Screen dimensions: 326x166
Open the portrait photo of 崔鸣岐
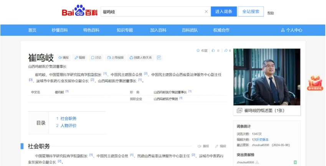[x=267, y=77]
